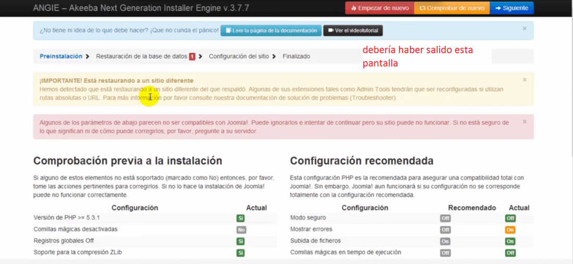573x264 pixels.
Task: Click recommended Off badge for Modo seguro
Action: [x=445, y=218]
